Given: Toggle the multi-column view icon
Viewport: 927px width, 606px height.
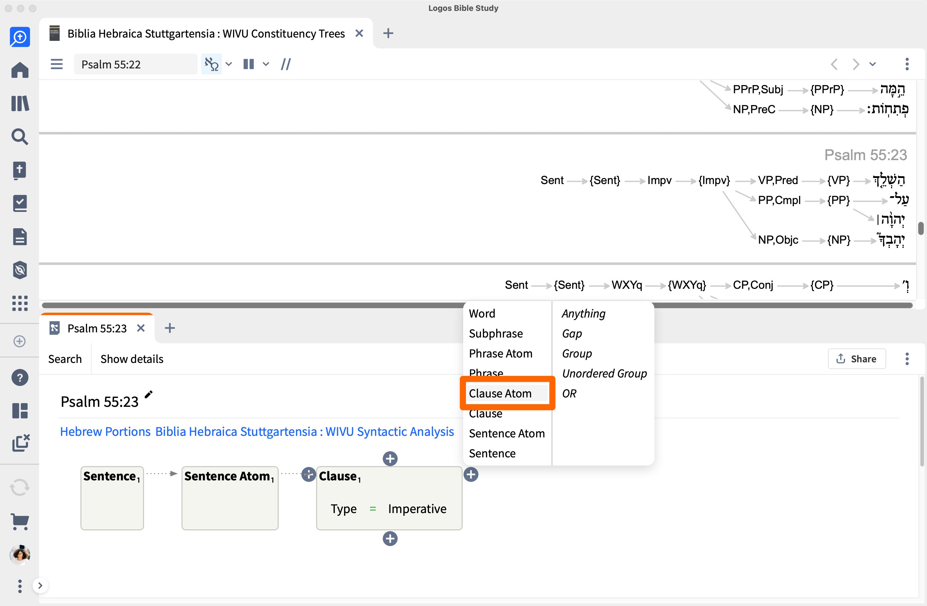Looking at the screenshot, I should [x=248, y=64].
